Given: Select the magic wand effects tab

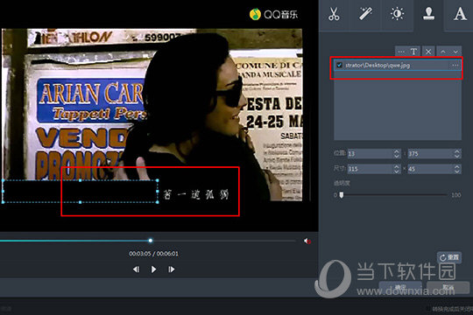Looking at the screenshot, I should [365, 14].
